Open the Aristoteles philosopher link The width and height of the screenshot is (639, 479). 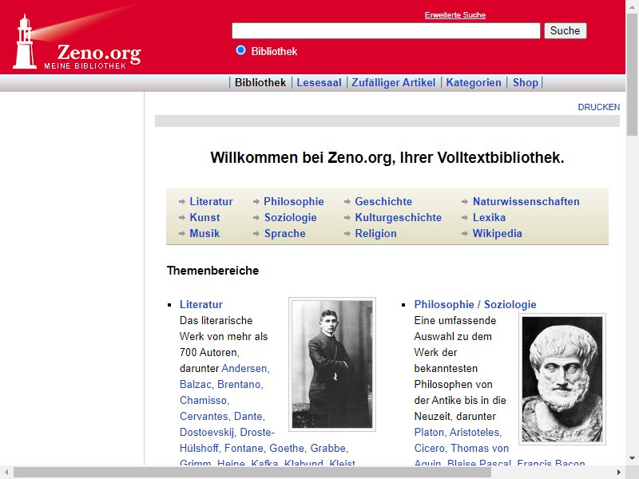coord(474,432)
